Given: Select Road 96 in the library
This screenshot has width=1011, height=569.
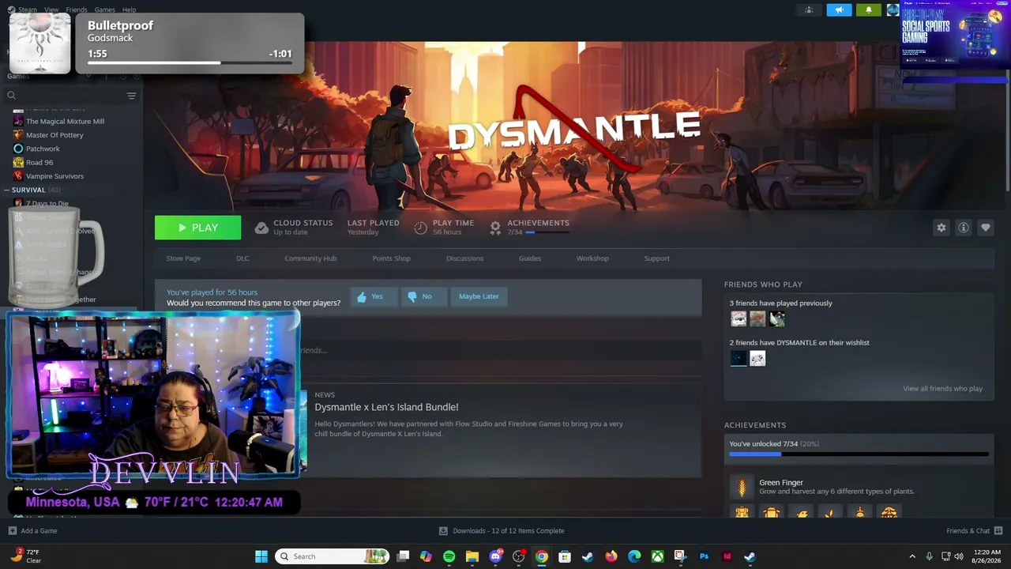Looking at the screenshot, I should 39,163.
